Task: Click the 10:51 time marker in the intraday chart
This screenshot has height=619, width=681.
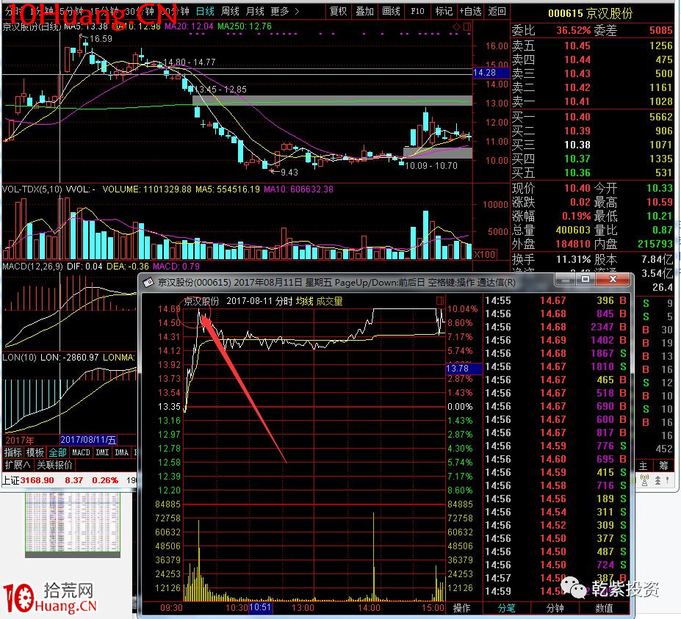Action: [260, 607]
